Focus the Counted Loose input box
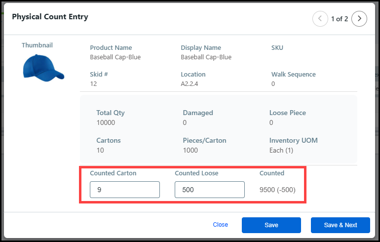Viewport: 380px width, 242px height. point(209,190)
